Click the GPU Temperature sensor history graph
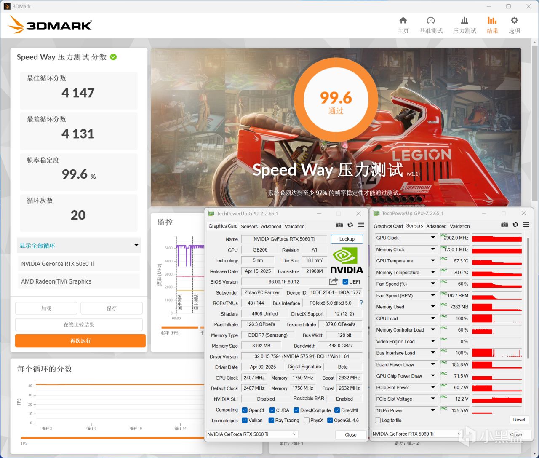The image size is (539, 458). [497, 261]
